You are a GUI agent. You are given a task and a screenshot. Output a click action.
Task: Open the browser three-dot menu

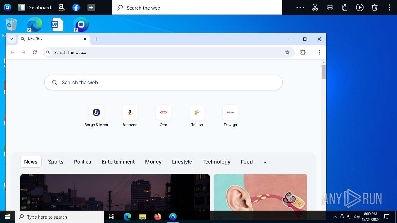(319, 52)
